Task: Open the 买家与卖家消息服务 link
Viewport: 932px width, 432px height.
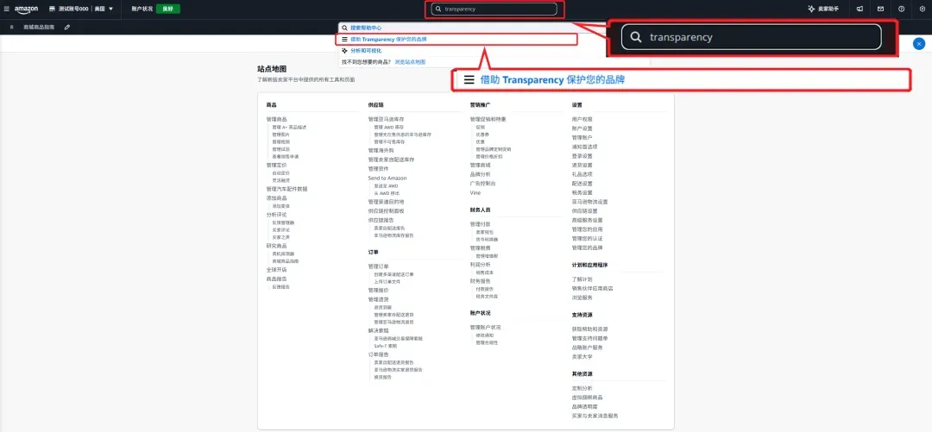Action: pos(595,416)
